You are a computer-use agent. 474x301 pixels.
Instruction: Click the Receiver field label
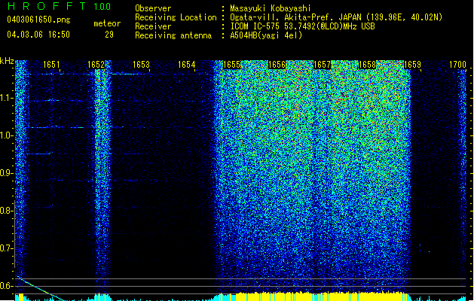point(153,26)
